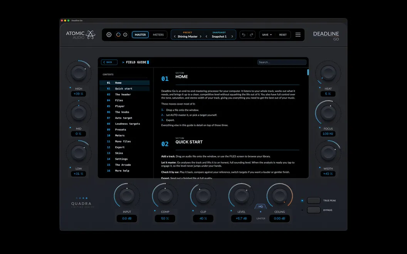407x254 pixels.
Task: Go to previous snapshot with left arrow
Action: [206, 37]
